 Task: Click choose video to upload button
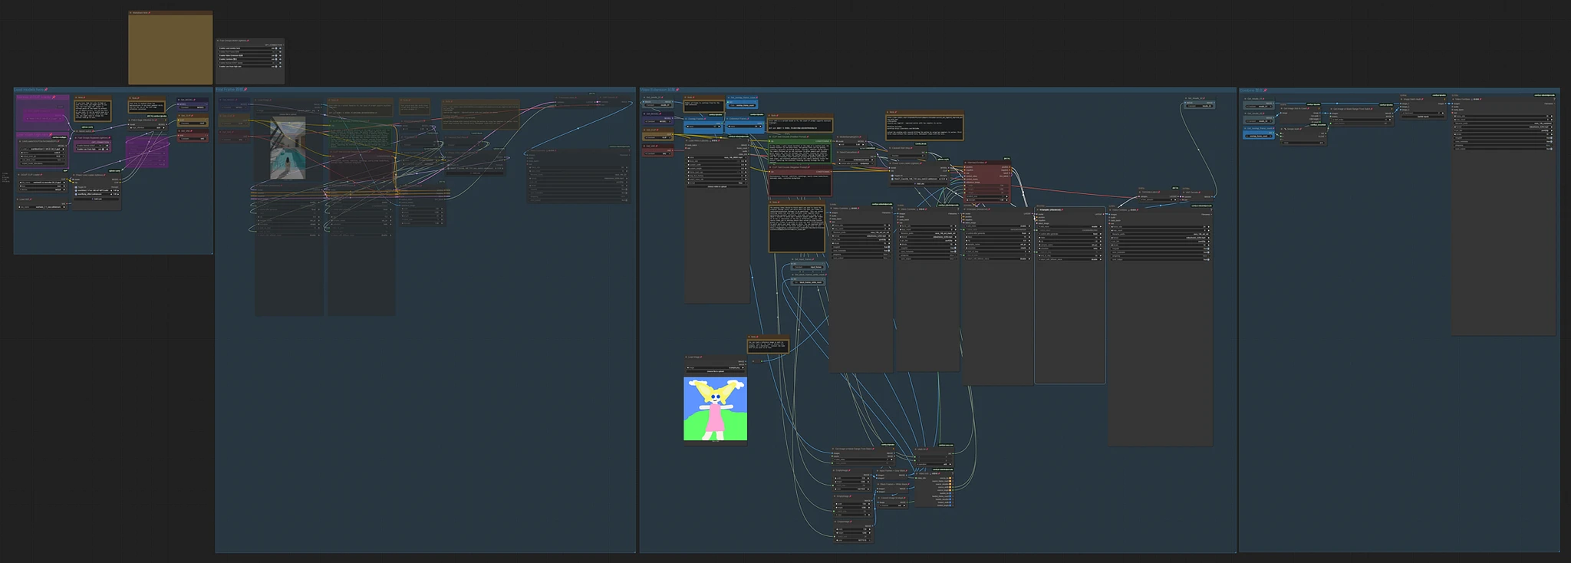(716, 186)
